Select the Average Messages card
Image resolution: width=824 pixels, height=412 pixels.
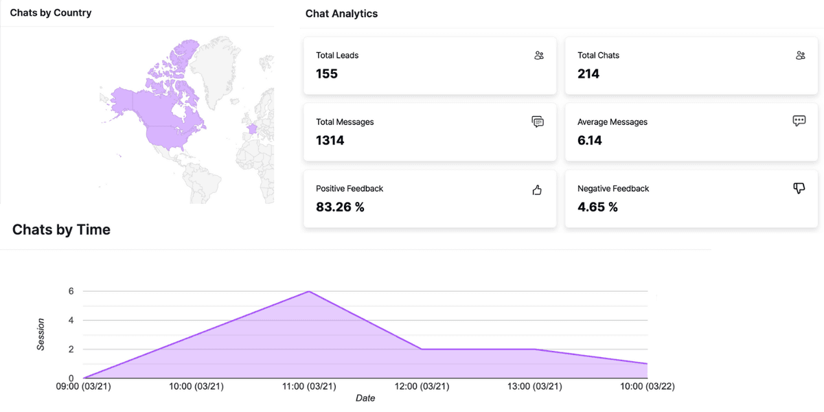(x=691, y=132)
